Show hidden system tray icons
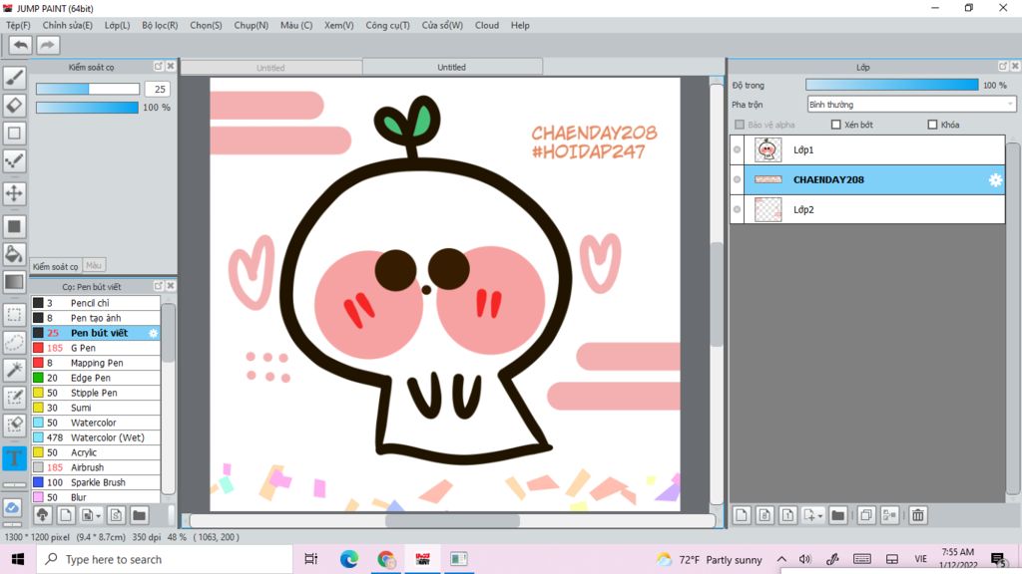This screenshot has width=1022, height=574. (781, 559)
